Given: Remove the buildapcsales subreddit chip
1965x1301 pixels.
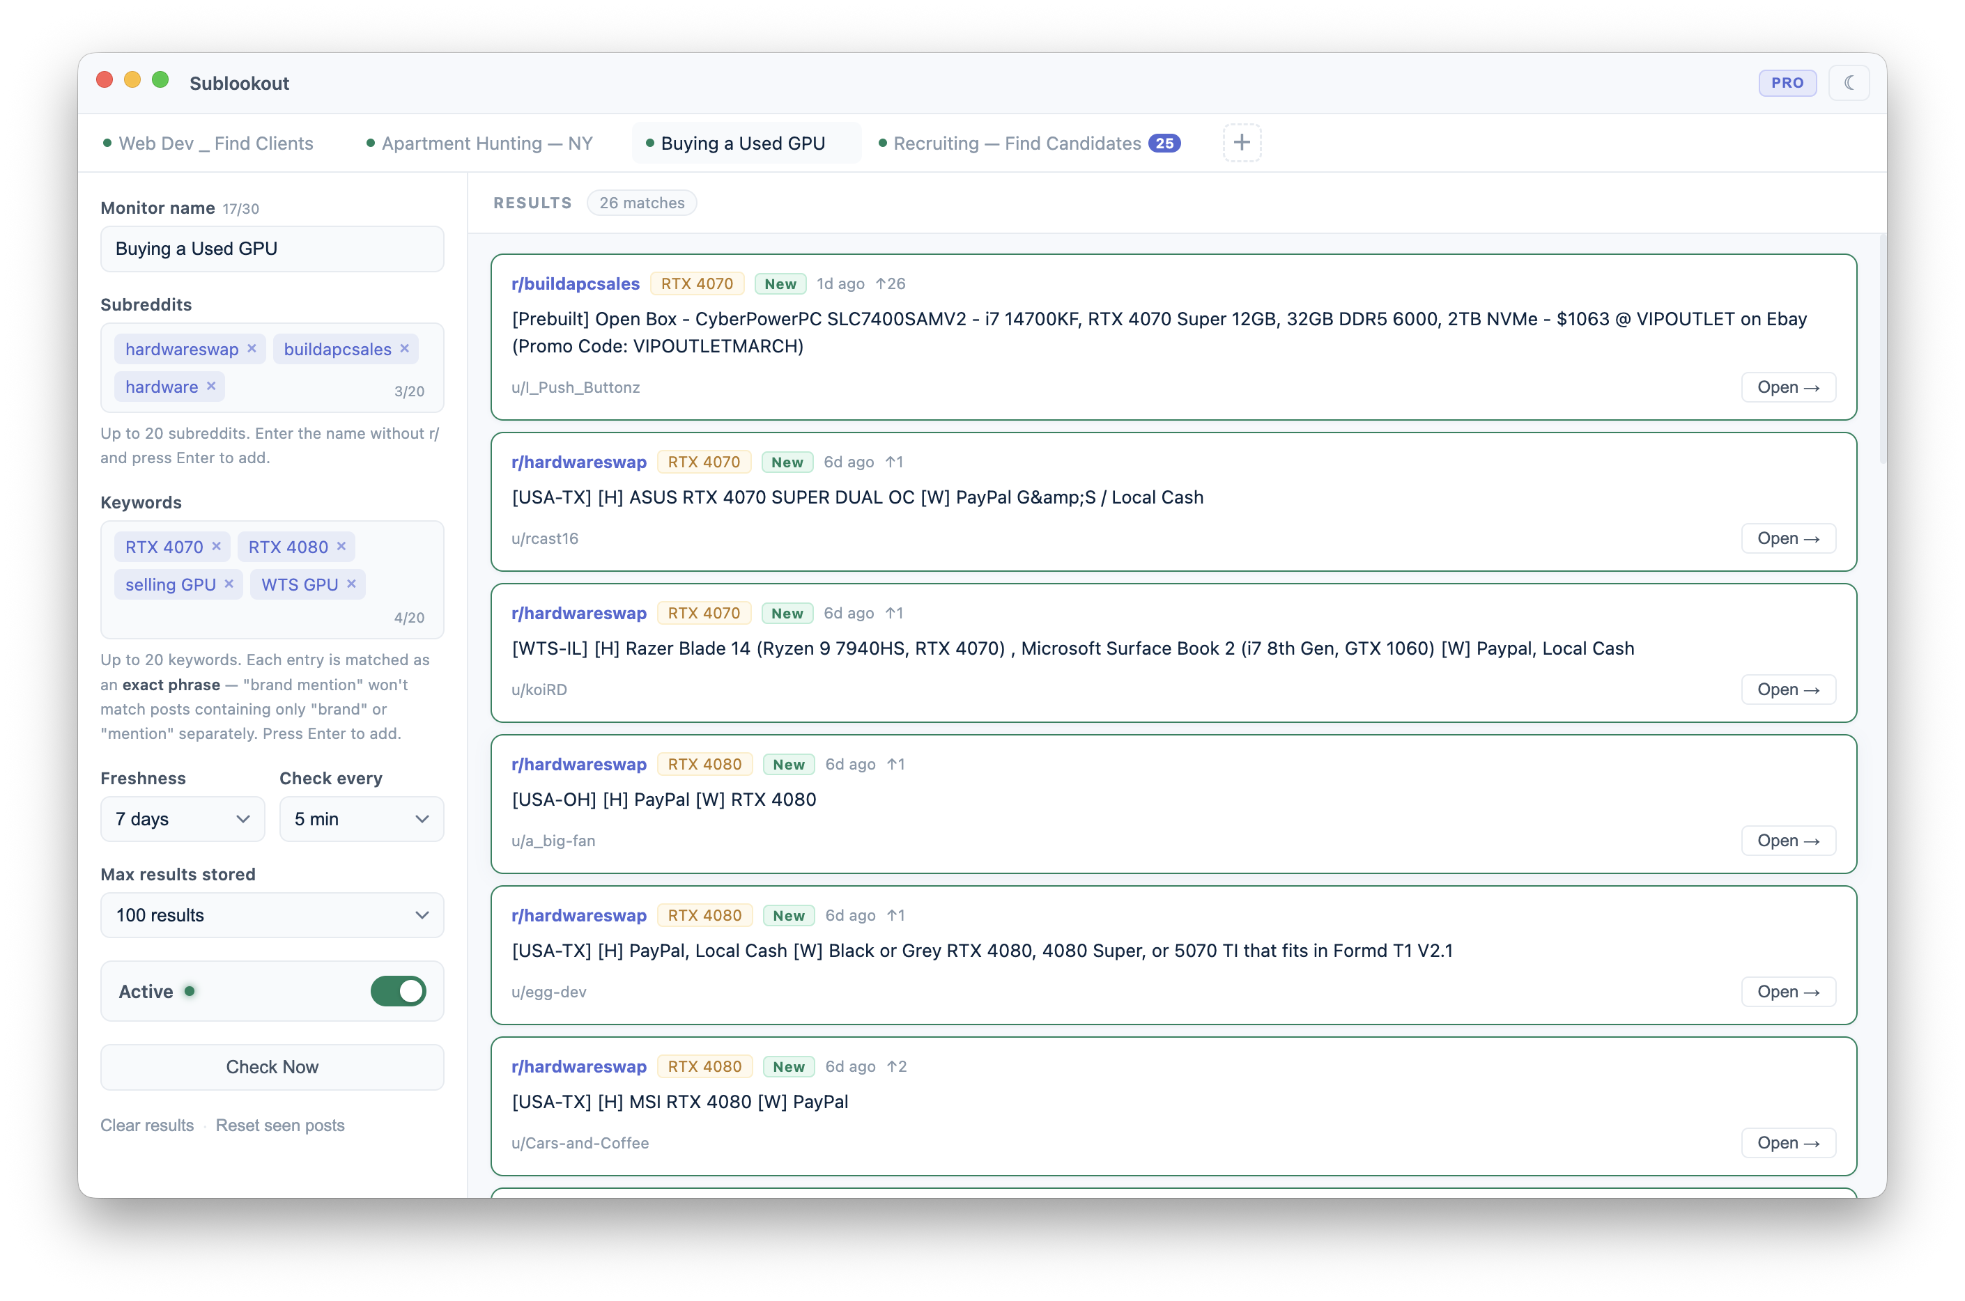Looking at the screenshot, I should 404,348.
